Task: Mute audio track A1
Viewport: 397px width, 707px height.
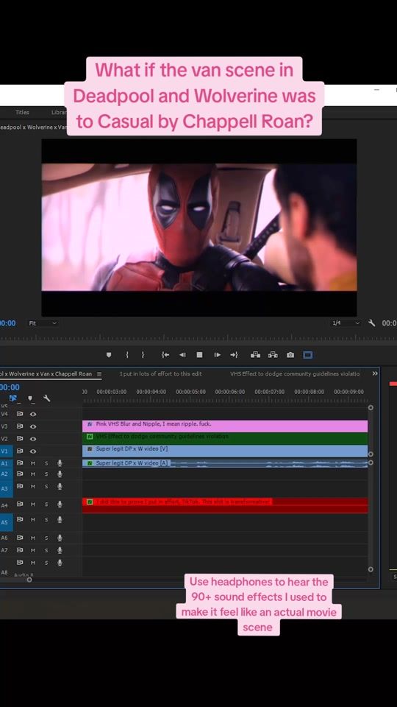Action: click(x=33, y=462)
